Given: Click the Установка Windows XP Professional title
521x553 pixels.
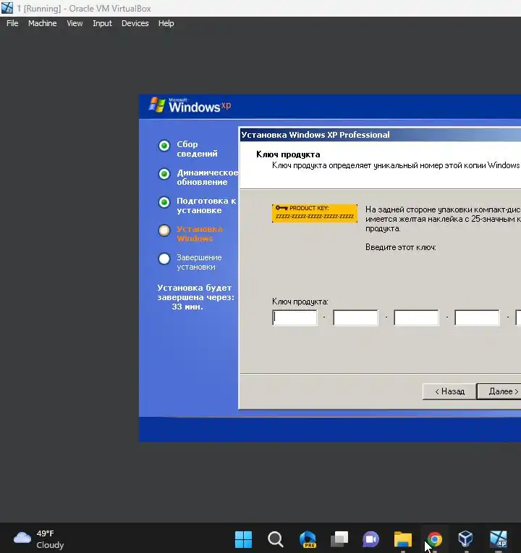Looking at the screenshot, I should coord(315,135).
